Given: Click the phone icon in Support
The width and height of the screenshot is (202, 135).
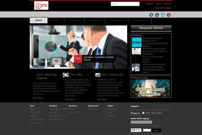Looking at the screenshot, I should (x=143, y=113).
